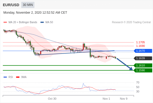Click the date and time timestamp text
The height and width of the screenshot is (103, 153).
(35, 13)
